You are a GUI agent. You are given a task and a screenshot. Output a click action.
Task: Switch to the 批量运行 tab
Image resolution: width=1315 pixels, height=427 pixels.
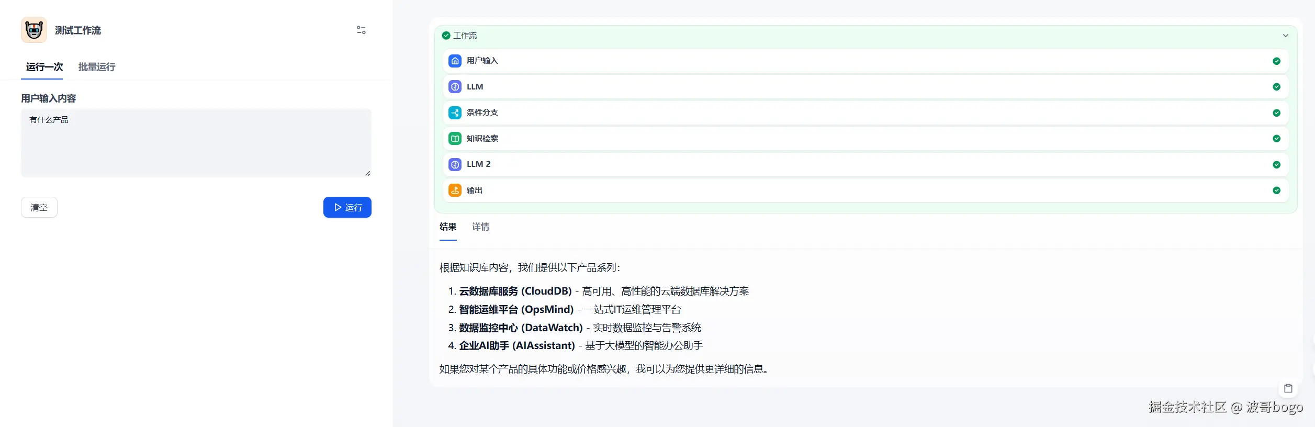tap(97, 67)
